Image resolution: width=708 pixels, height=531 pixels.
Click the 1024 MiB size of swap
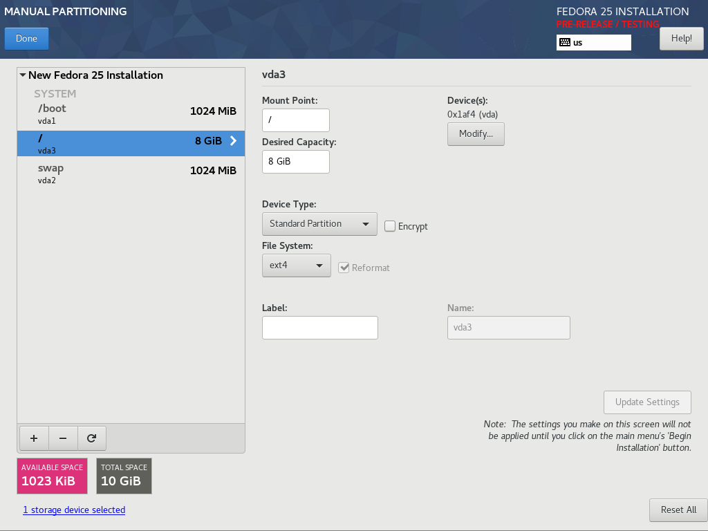213,171
